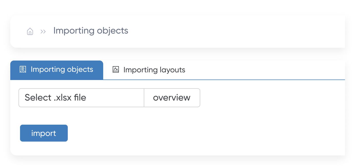The width and height of the screenshot is (354, 168).
Task: Open the Importing objects breadcrumb title
Action: [91, 31]
